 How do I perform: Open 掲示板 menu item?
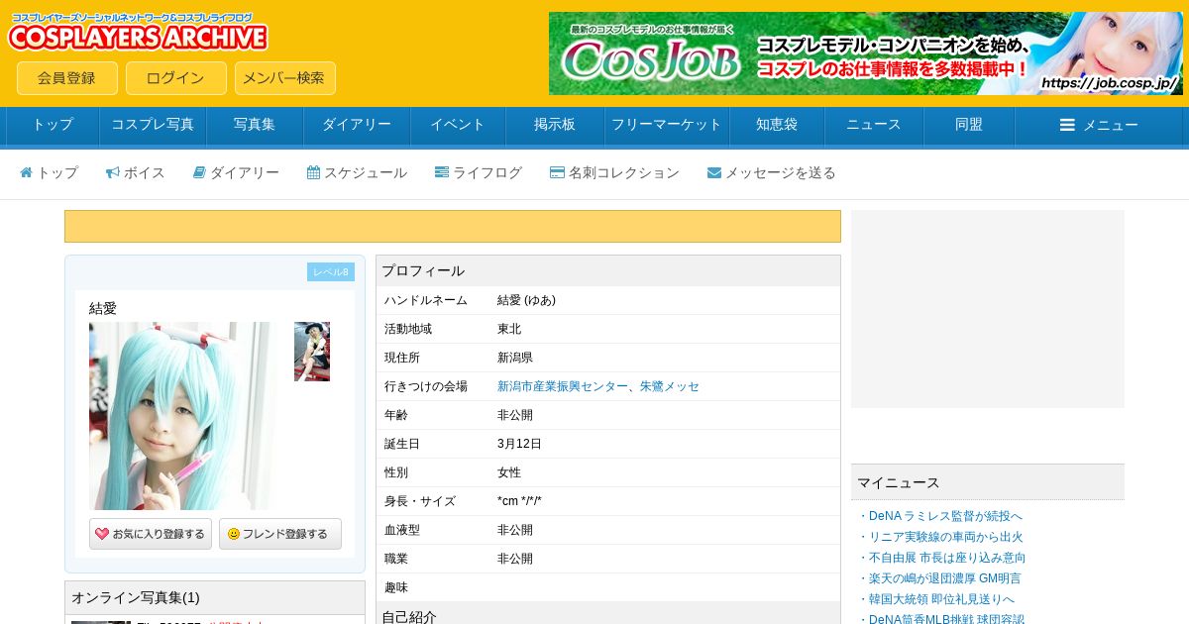click(555, 125)
